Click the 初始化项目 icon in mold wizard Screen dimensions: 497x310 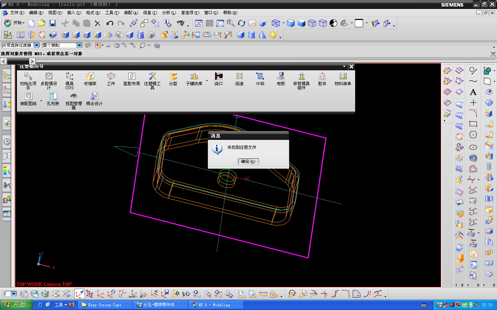28,76
